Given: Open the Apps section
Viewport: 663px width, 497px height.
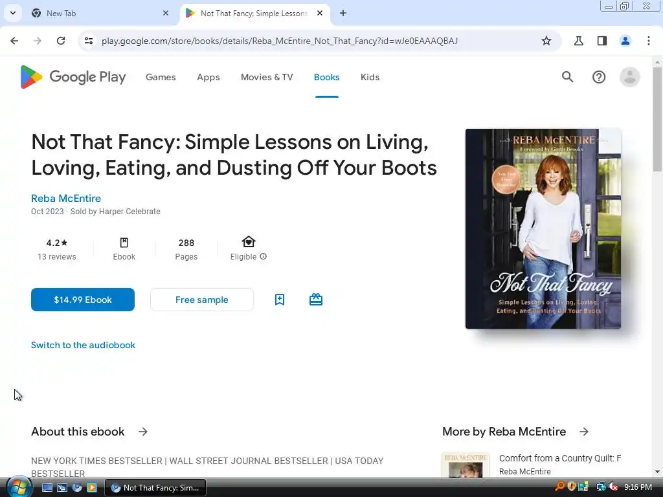Looking at the screenshot, I should click(208, 77).
